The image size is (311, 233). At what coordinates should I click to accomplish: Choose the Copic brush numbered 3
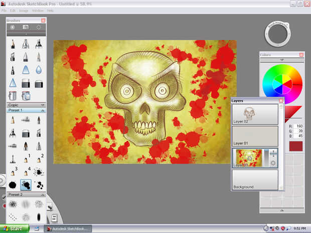point(13,172)
